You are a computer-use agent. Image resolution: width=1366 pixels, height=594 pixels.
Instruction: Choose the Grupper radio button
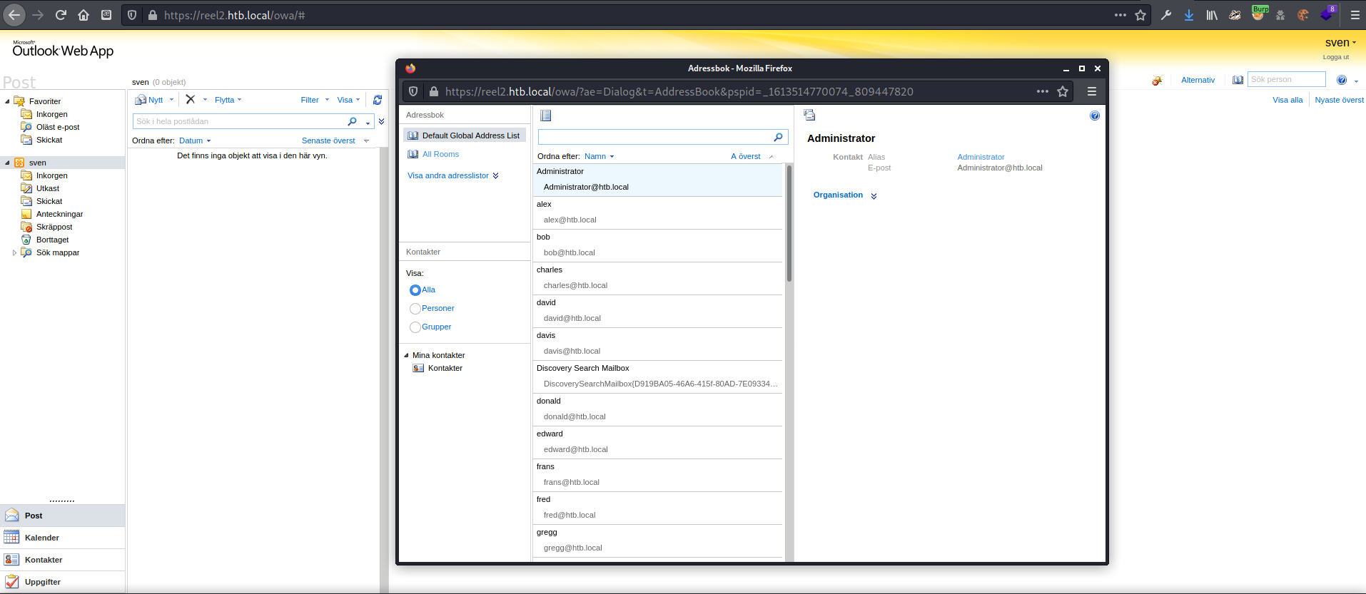click(x=415, y=327)
